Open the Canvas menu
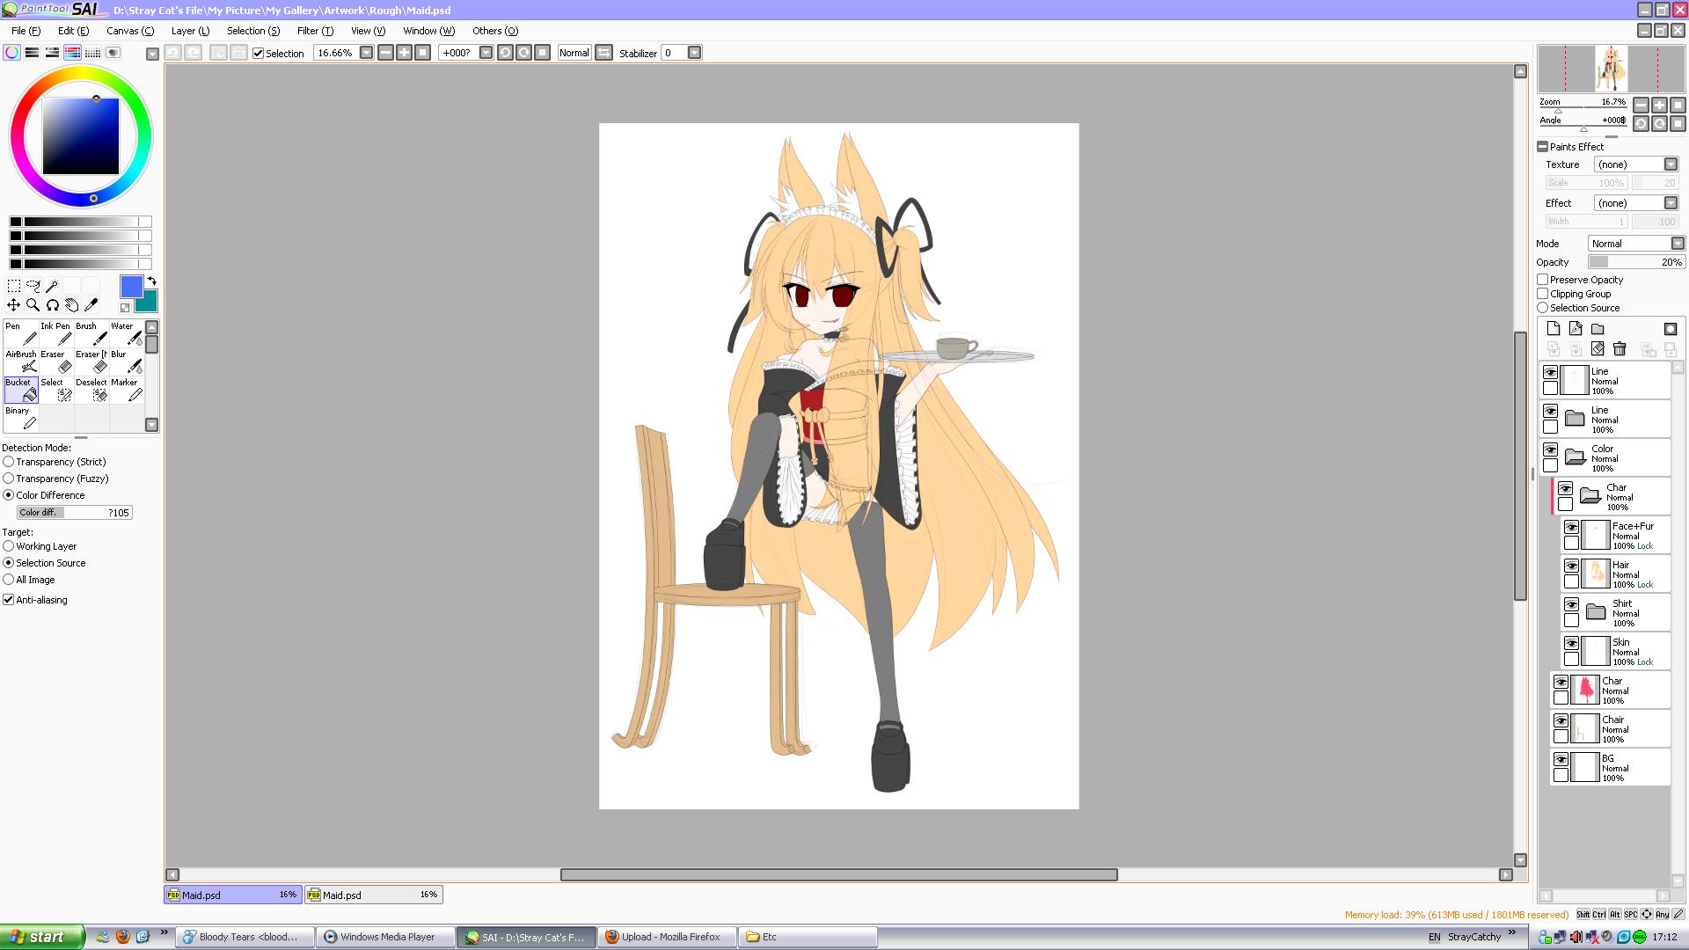1689x950 pixels. [129, 31]
